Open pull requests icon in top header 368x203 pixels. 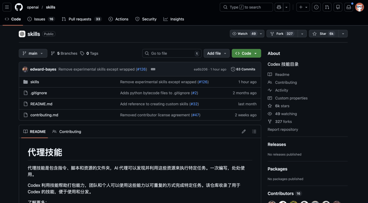pyautogui.click(x=327, y=7)
